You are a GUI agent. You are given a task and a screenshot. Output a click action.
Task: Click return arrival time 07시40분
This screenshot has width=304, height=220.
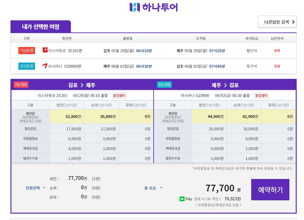coord(217,66)
